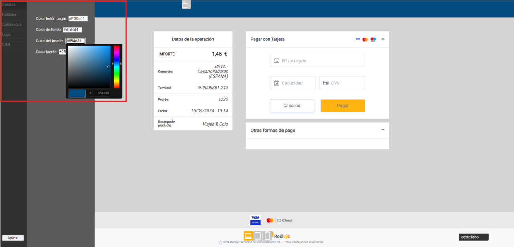Click the Maestro card logo
The image size is (514, 247).
[373, 39]
